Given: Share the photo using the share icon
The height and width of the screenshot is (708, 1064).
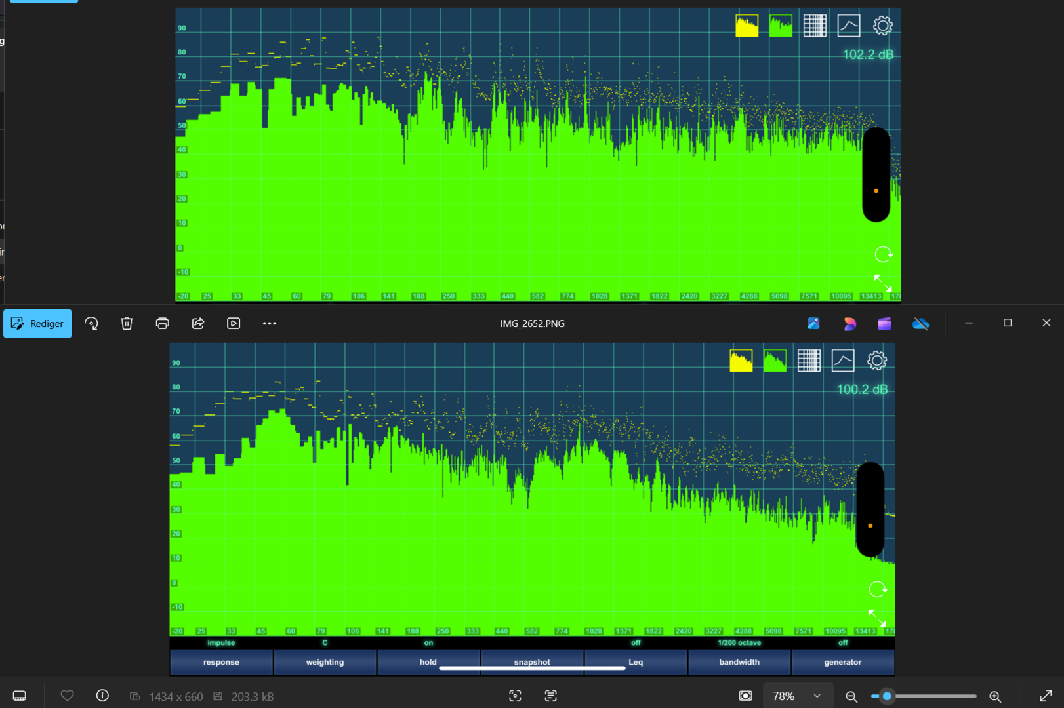Looking at the screenshot, I should click(x=198, y=323).
